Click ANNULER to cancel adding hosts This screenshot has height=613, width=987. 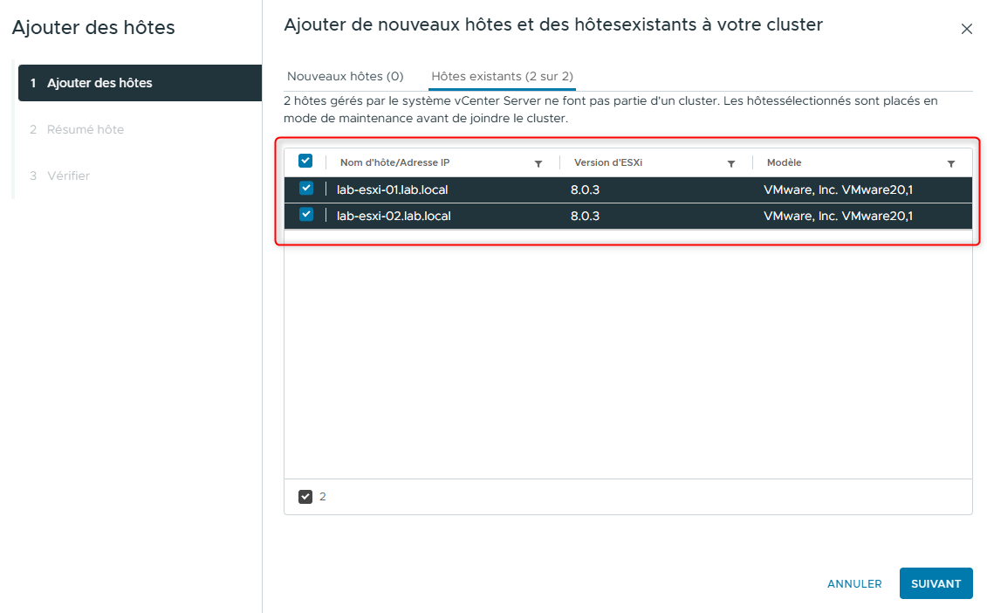(853, 583)
